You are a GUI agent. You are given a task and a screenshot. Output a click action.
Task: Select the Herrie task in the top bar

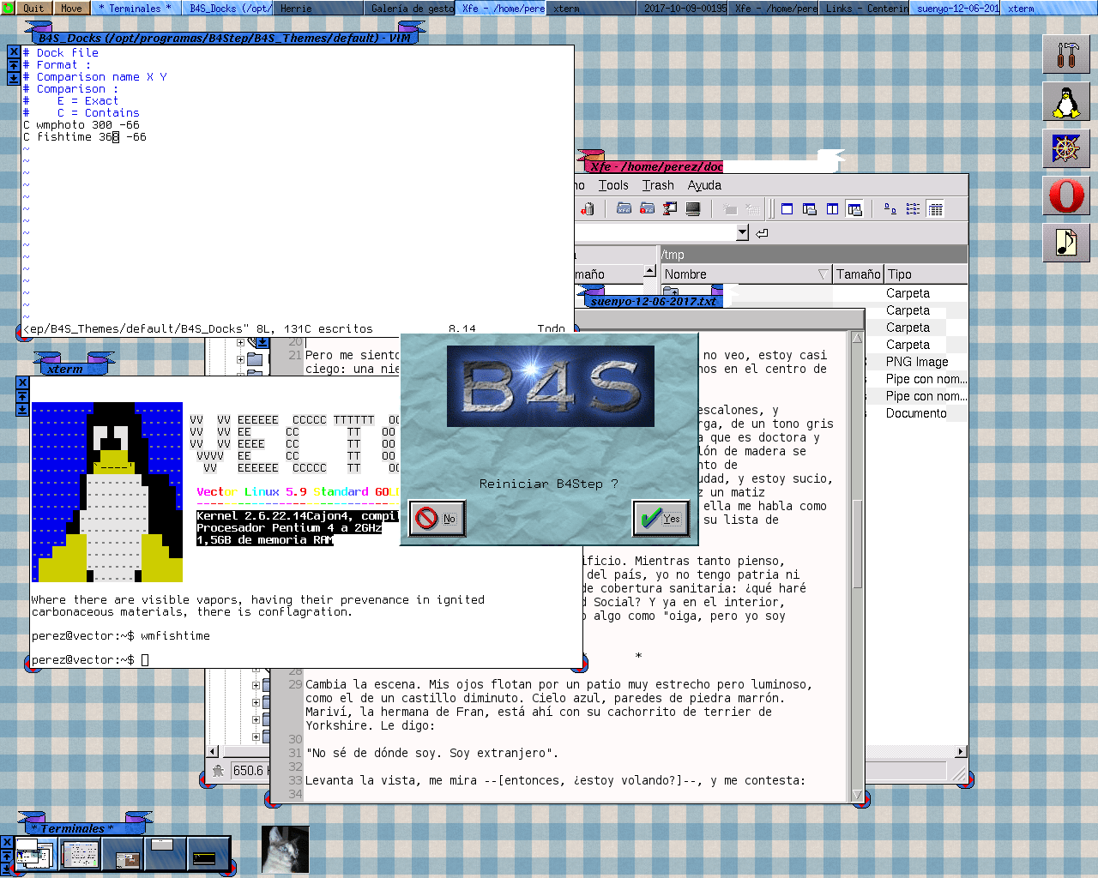[x=319, y=8]
